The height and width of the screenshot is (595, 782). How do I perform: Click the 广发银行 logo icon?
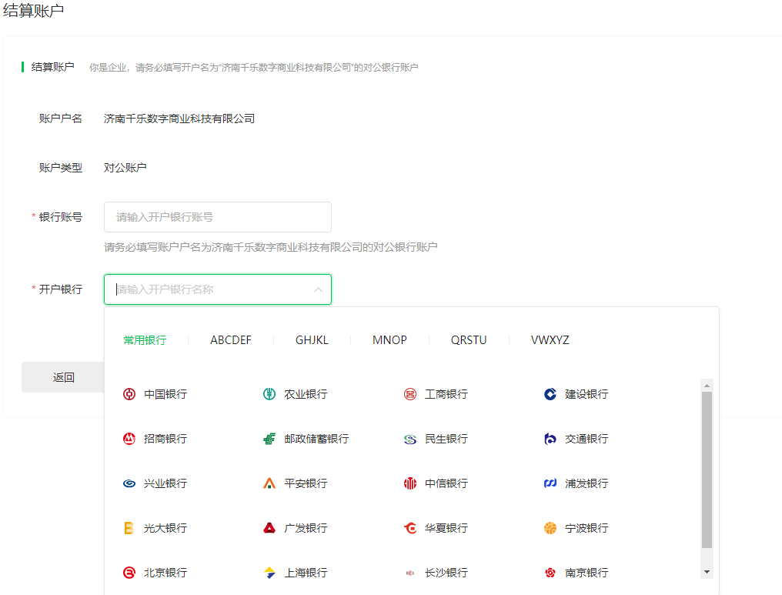[269, 528]
